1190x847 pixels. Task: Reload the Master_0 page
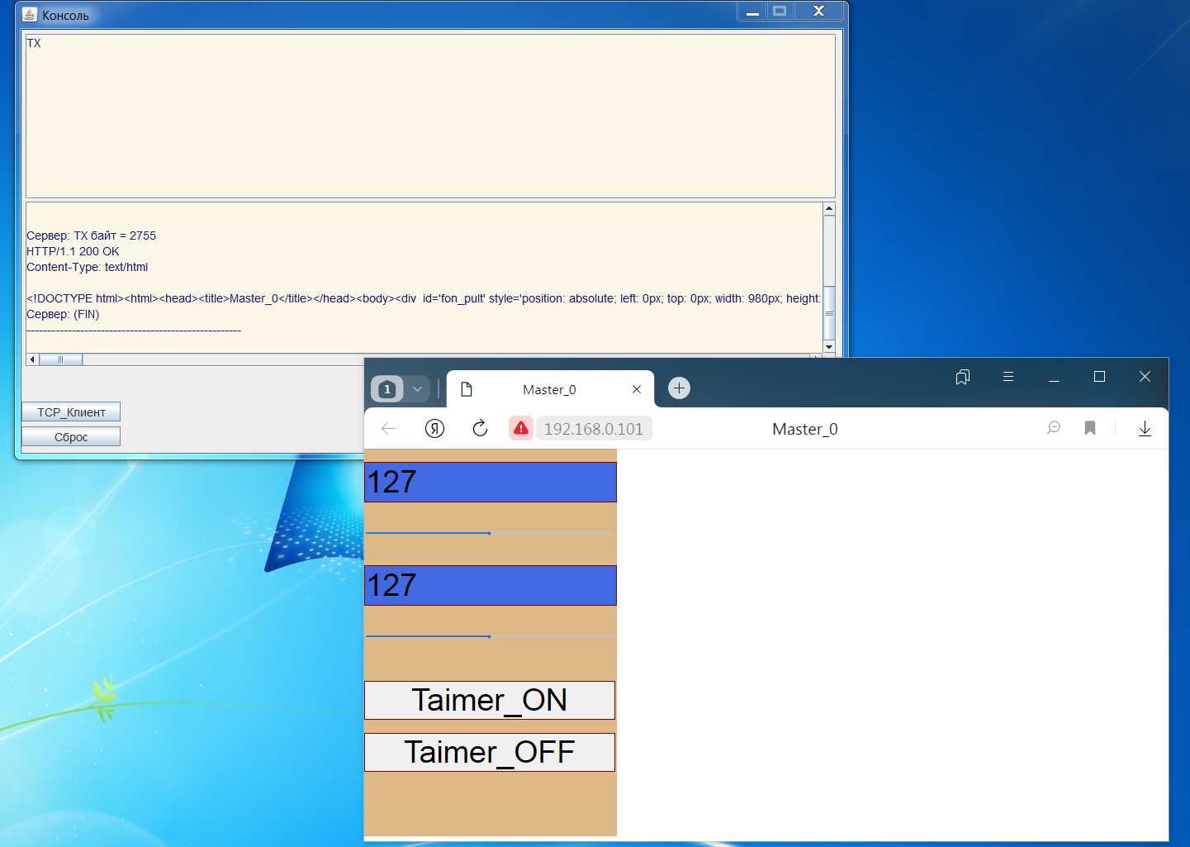480,428
